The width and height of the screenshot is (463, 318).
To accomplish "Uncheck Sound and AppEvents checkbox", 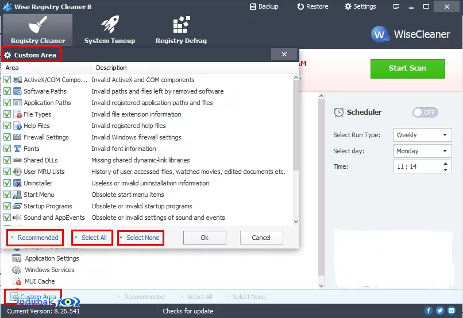I will [x=7, y=218].
